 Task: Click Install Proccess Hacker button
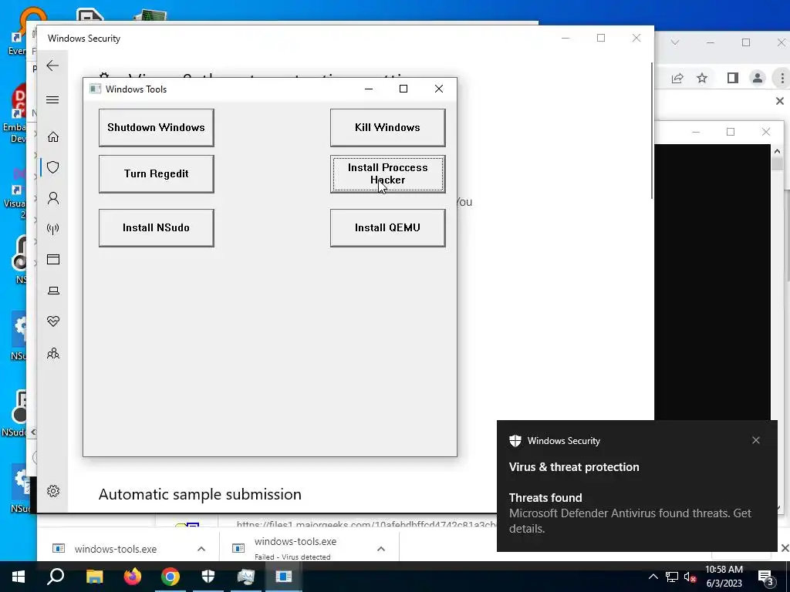pos(387,174)
